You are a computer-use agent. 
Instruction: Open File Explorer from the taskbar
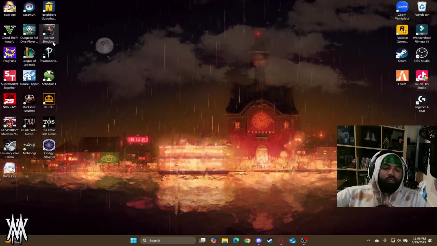(x=225, y=241)
